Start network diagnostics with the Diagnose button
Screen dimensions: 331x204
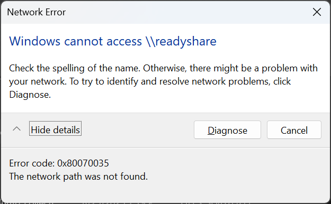(x=227, y=130)
